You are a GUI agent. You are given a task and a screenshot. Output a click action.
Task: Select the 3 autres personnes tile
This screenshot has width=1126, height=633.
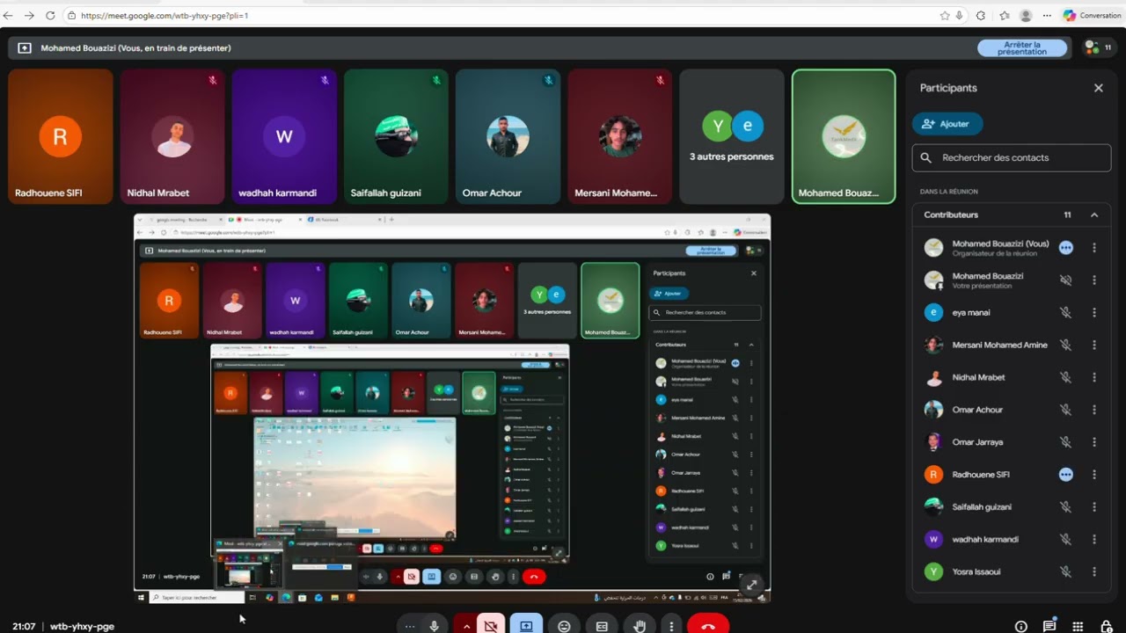pos(732,136)
